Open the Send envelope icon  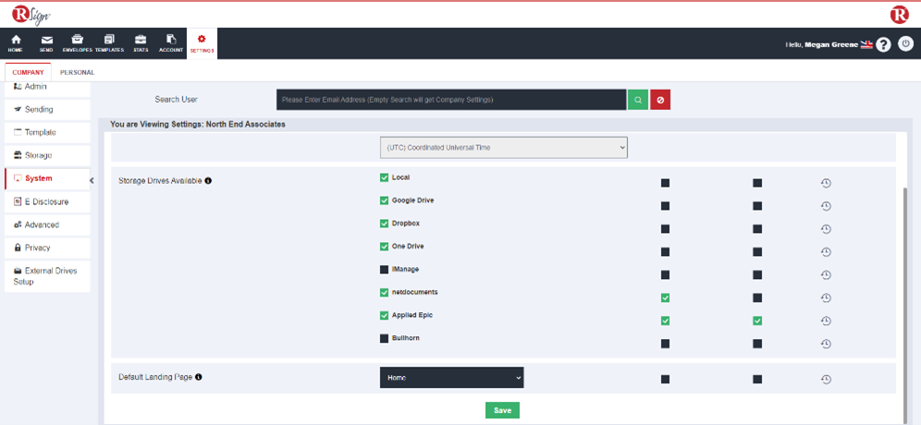pyautogui.click(x=46, y=42)
